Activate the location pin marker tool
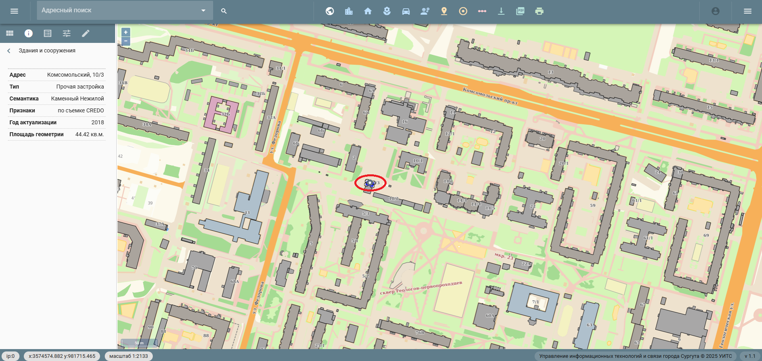The width and height of the screenshot is (762, 361). [444, 11]
